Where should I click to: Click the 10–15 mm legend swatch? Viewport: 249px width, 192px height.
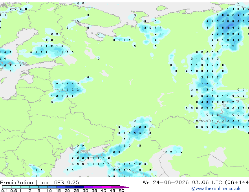[x=52, y=187]
